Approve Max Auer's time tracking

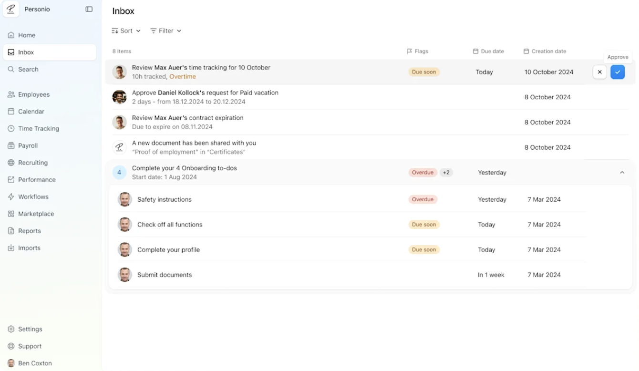(617, 72)
